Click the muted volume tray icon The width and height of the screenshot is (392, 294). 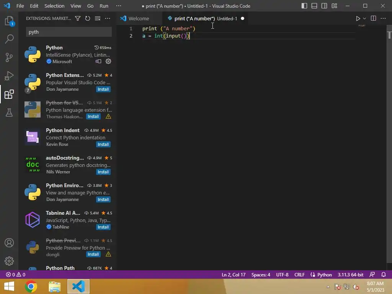click(356, 287)
